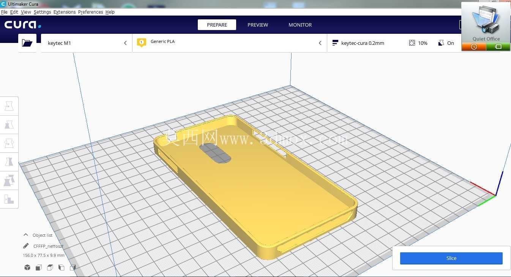Click the Cura logo
Viewport: 511px width, 277px height.
[23, 25]
